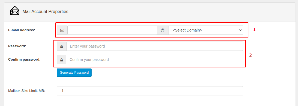Viewport: 298px width, 106px height.
Task: Click the Confirm password label
Action: (x=24, y=59)
